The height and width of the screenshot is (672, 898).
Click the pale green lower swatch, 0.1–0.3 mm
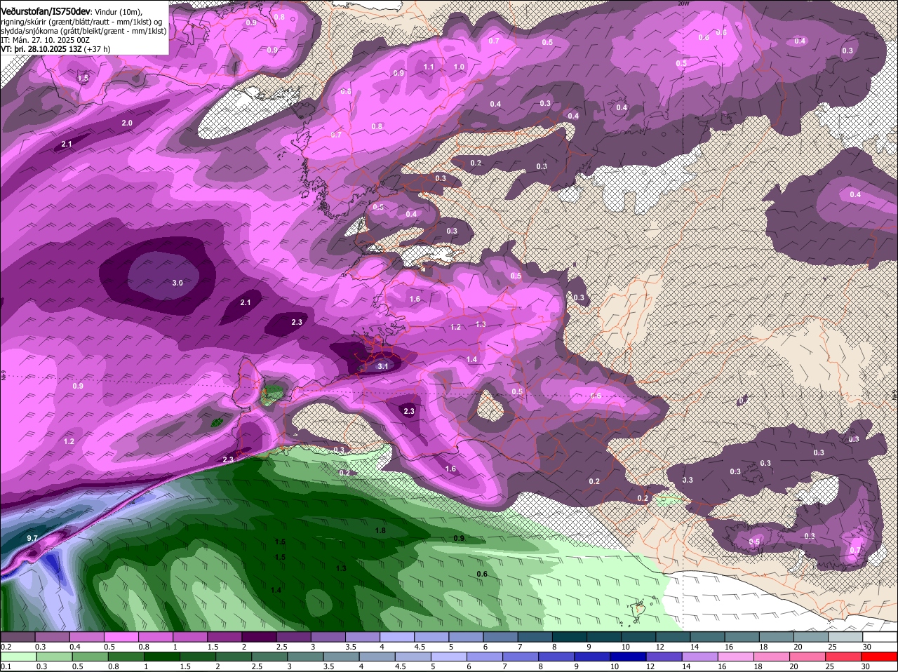point(18,657)
